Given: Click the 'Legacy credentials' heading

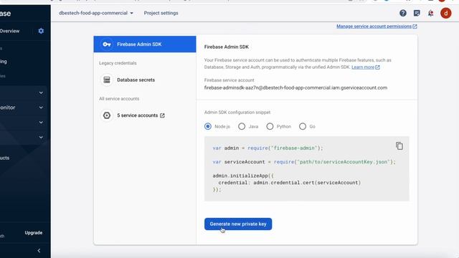Looking at the screenshot, I should click(118, 63).
